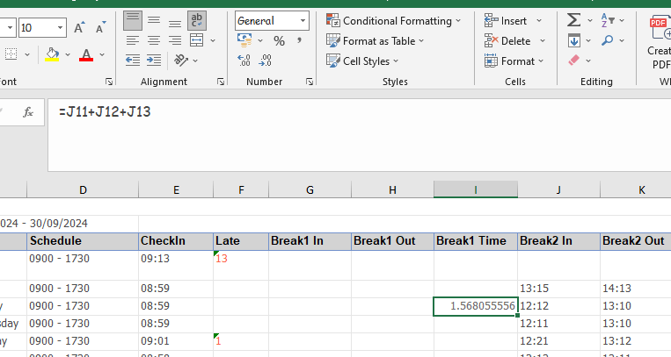Click Delete cells button
671x357 pixels.
[x=507, y=41]
